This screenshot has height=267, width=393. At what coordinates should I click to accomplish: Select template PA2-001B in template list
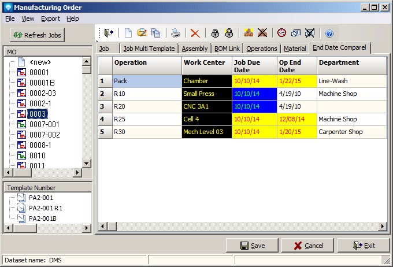point(42,218)
